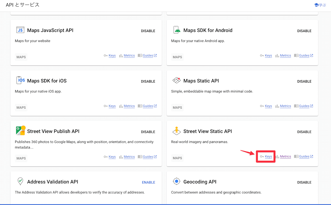Click the Geocoding API title
The image size is (331, 205).
(x=200, y=182)
